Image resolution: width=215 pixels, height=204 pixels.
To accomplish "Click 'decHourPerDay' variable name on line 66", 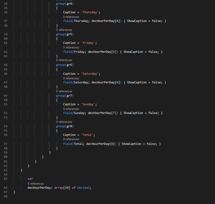I will (39, 188).
